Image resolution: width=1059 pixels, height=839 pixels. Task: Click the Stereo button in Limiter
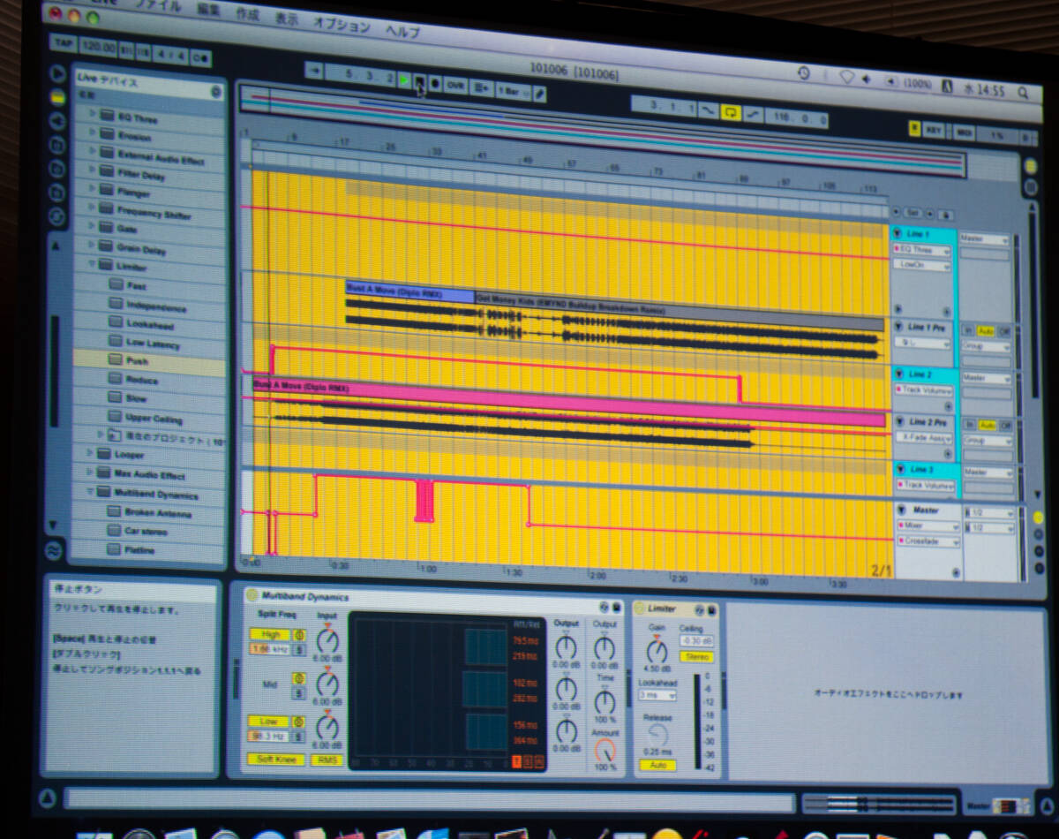(x=695, y=657)
